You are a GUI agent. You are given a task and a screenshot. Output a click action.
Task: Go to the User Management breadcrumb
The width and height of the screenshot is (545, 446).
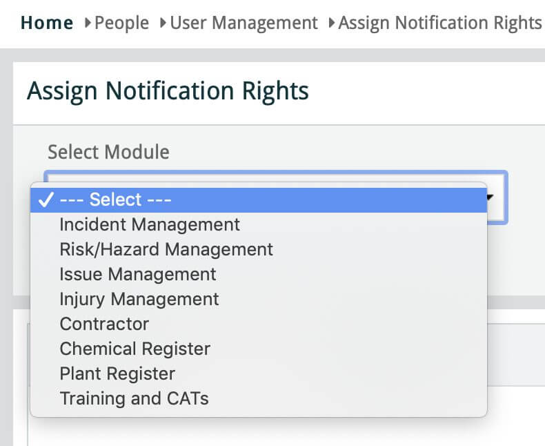(244, 23)
